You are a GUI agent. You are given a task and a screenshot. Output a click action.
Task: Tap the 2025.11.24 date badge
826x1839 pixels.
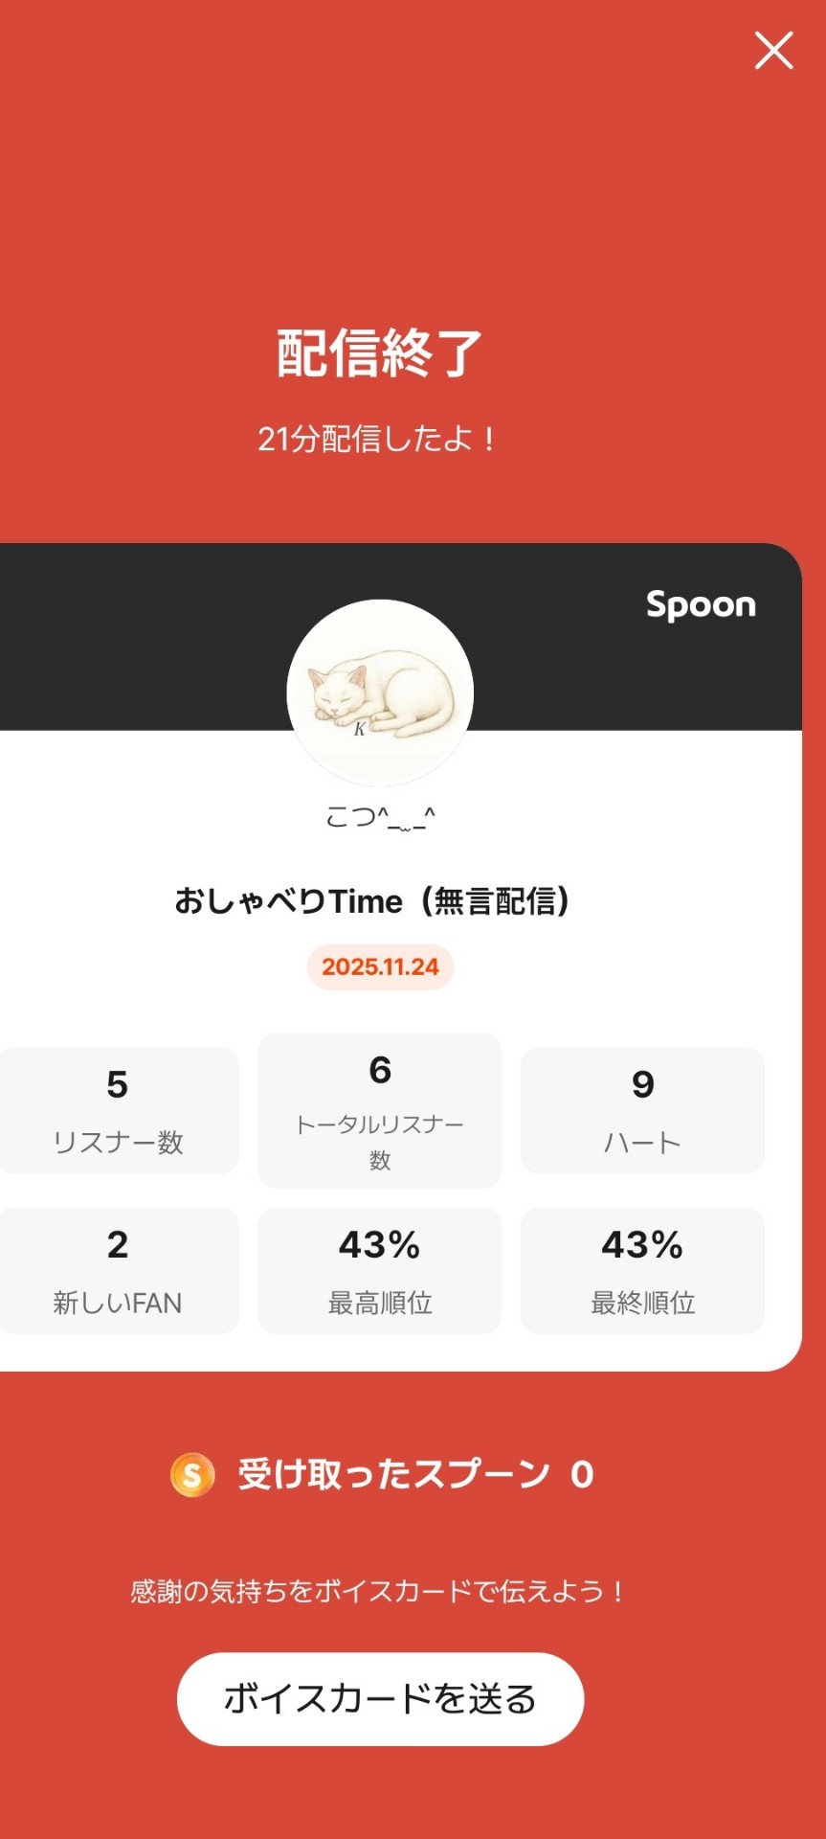[380, 966]
